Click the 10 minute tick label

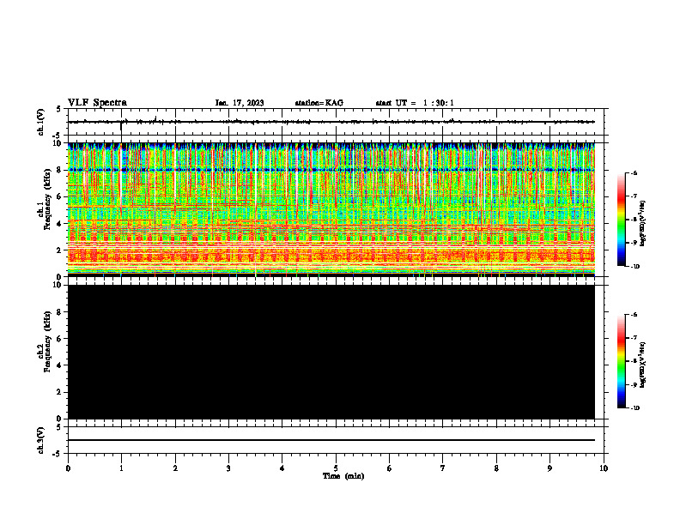(604, 468)
